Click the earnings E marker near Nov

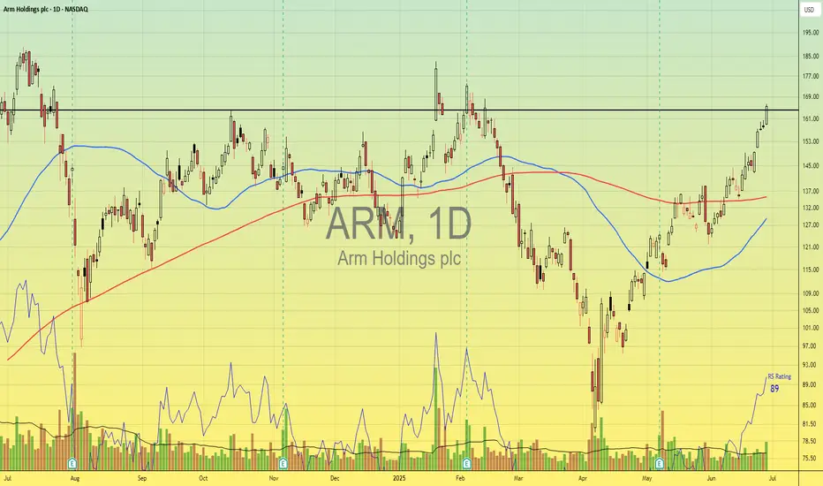283,463
